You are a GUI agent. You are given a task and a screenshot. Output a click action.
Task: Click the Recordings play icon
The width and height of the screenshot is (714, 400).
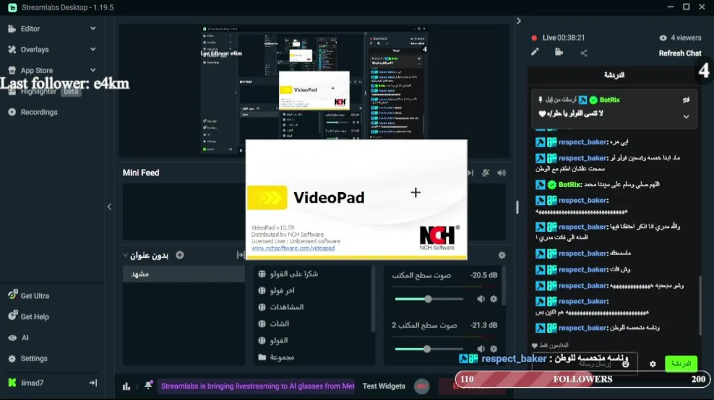[x=12, y=112]
